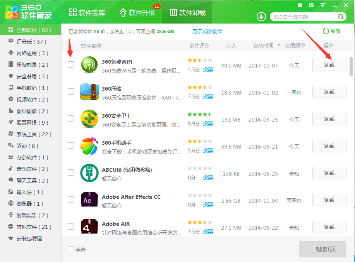Select 聊天工具 (2) category in sidebar
This screenshot has height=262, width=355.
31,181
